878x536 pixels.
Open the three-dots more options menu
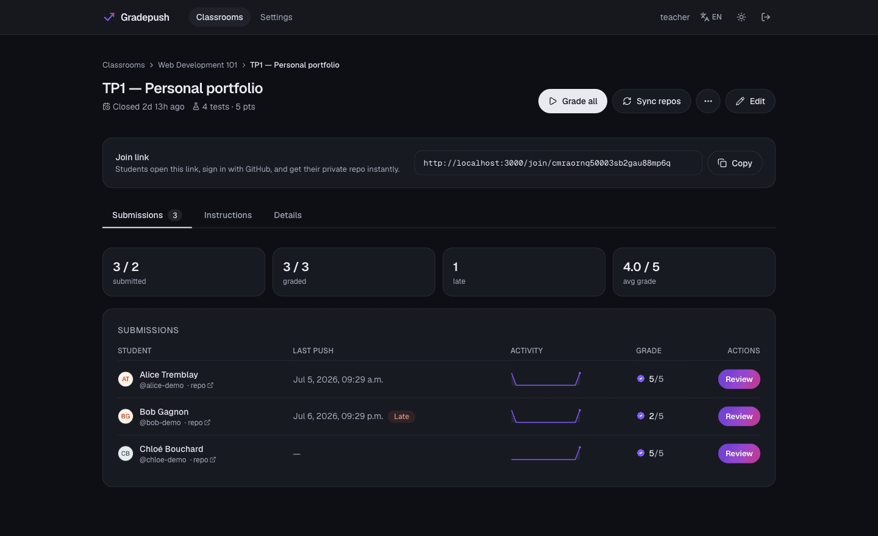click(x=708, y=101)
